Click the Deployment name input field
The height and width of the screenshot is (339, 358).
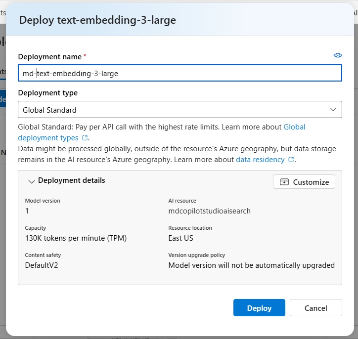click(180, 73)
